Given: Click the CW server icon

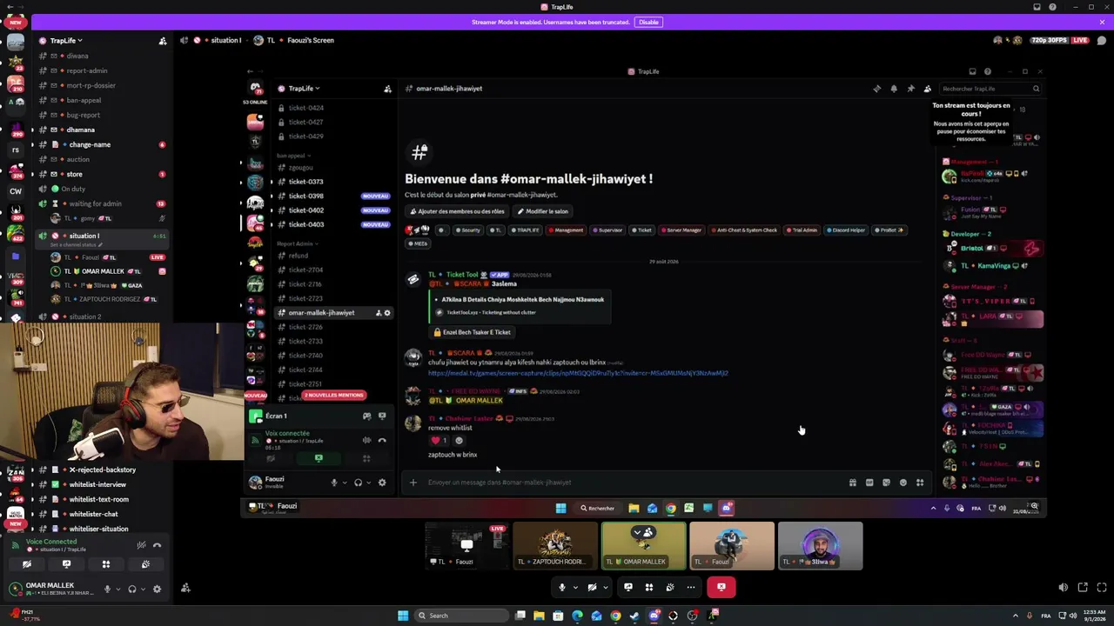Looking at the screenshot, I should pyautogui.click(x=16, y=190).
